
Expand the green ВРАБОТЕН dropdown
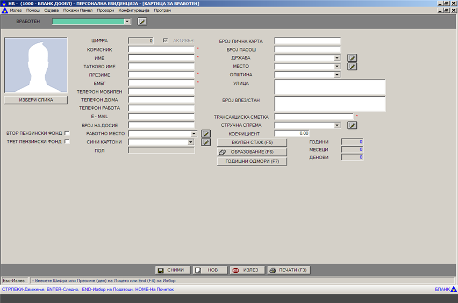pyautogui.click(x=127, y=21)
